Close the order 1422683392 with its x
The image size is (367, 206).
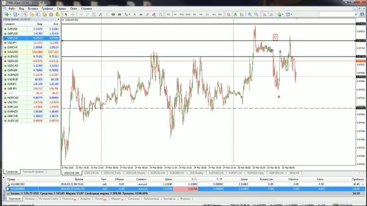tap(363, 184)
